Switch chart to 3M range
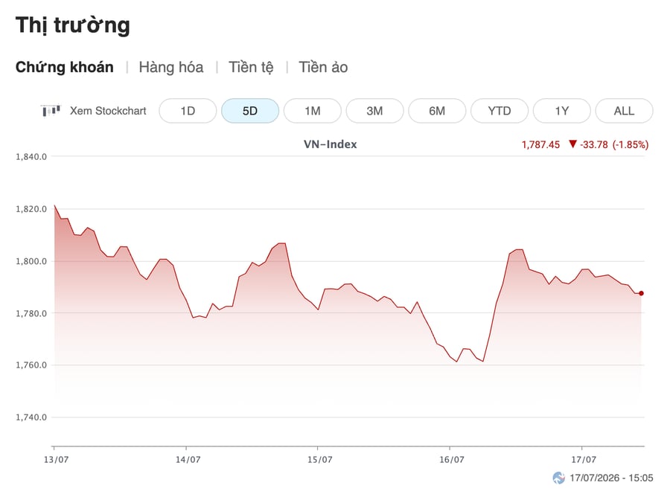 (374, 111)
